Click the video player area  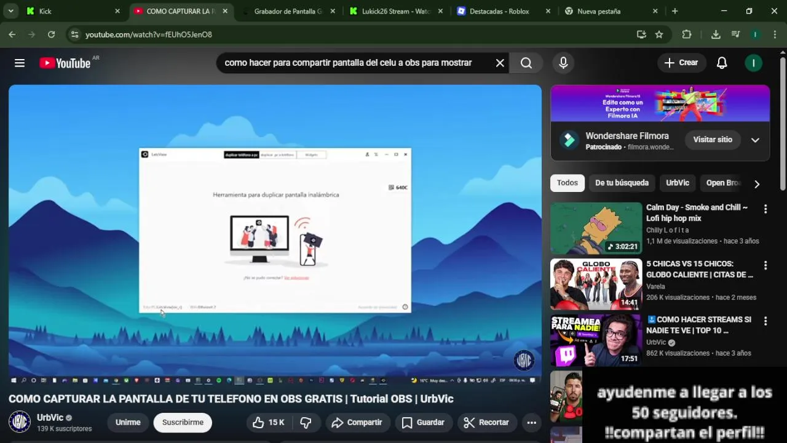(x=275, y=234)
